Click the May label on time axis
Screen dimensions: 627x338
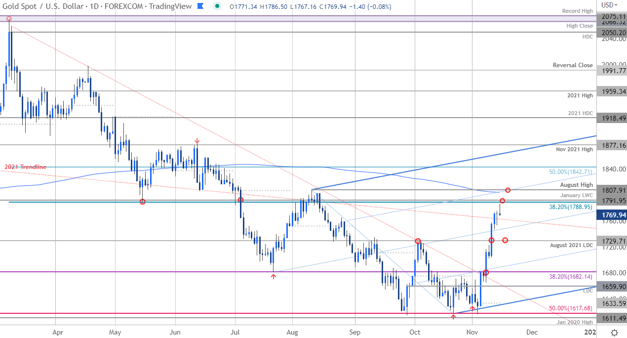[114, 332]
